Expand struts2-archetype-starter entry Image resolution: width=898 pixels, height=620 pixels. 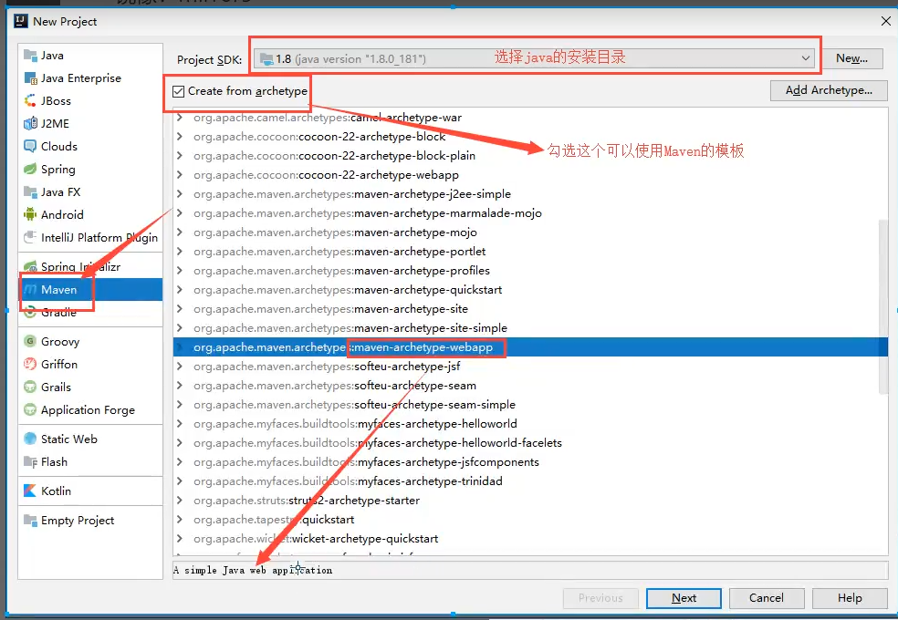tap(180, 501)
